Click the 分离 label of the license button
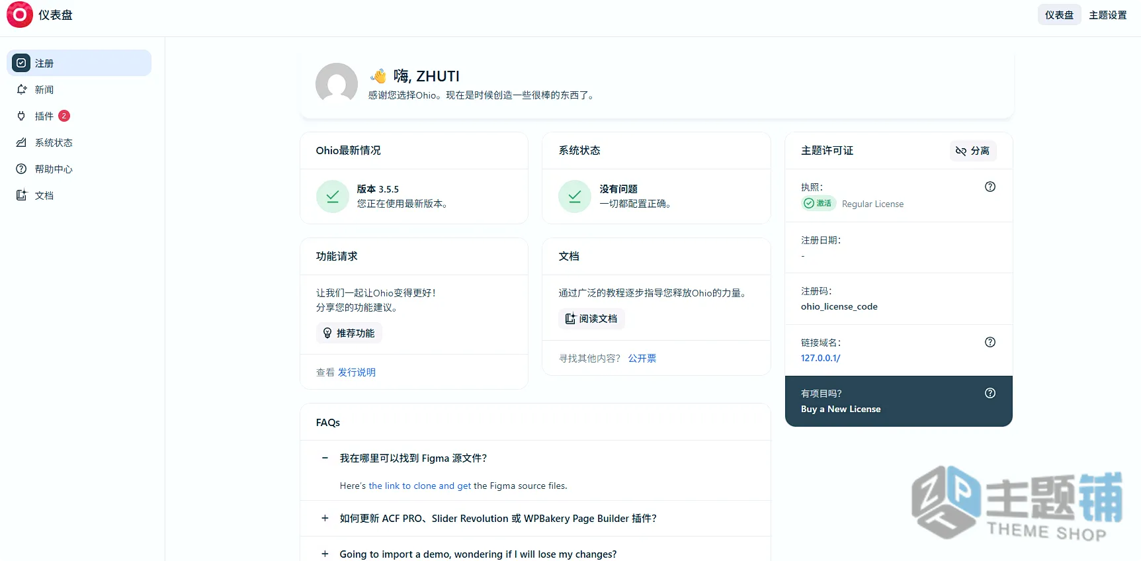Image resolution: width=1141 pixels, height=561 pixels. click(x=980, y=151)
